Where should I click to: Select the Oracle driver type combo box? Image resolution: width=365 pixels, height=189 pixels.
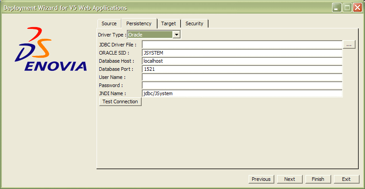click(150, 35)
